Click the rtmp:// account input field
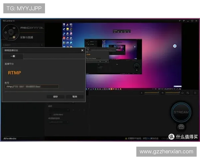200x160 pixels. [32, 86]
